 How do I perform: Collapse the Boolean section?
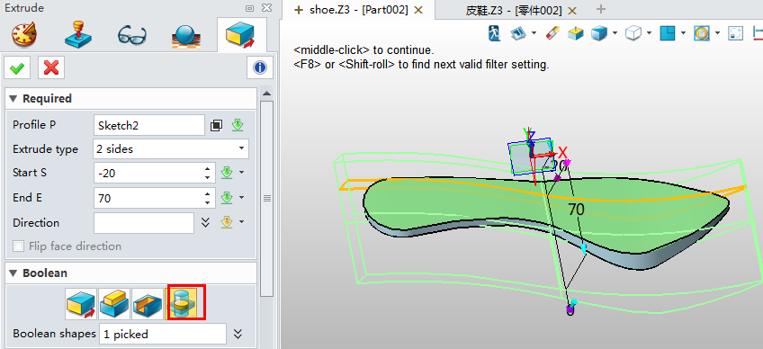tap(13, 273)
